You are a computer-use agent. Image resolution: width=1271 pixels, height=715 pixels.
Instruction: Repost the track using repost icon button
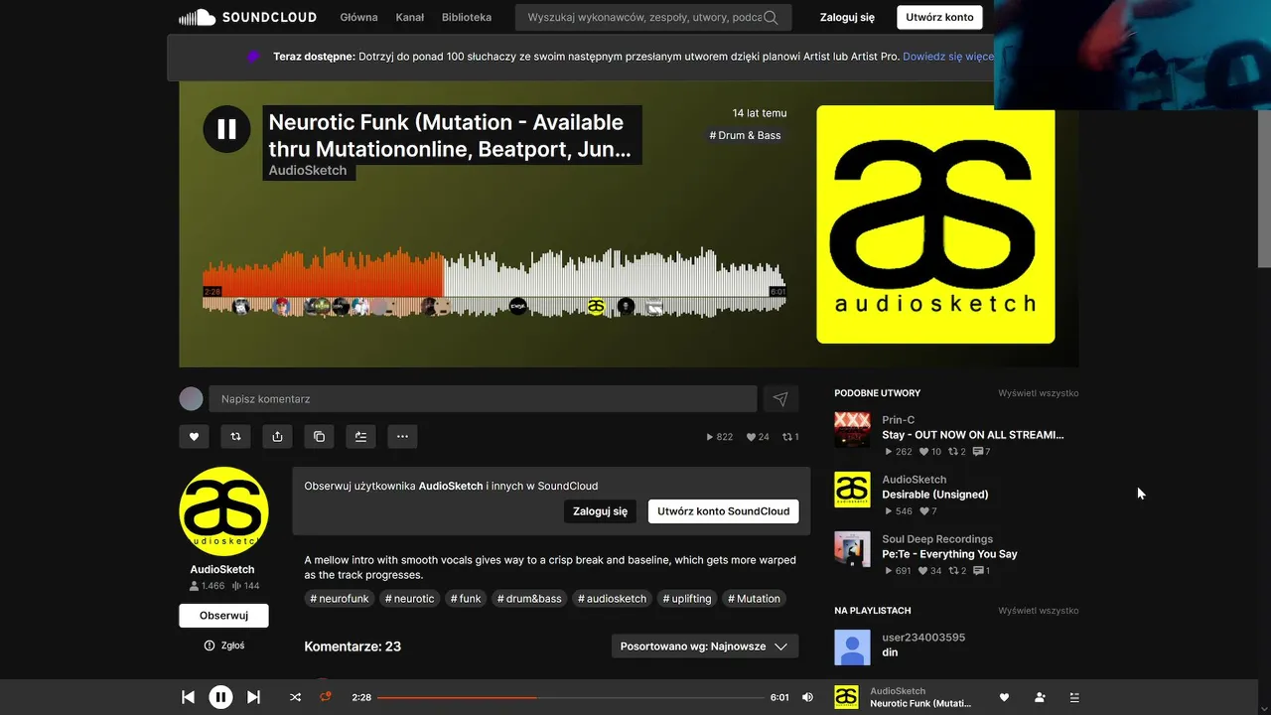coord(235,436)
